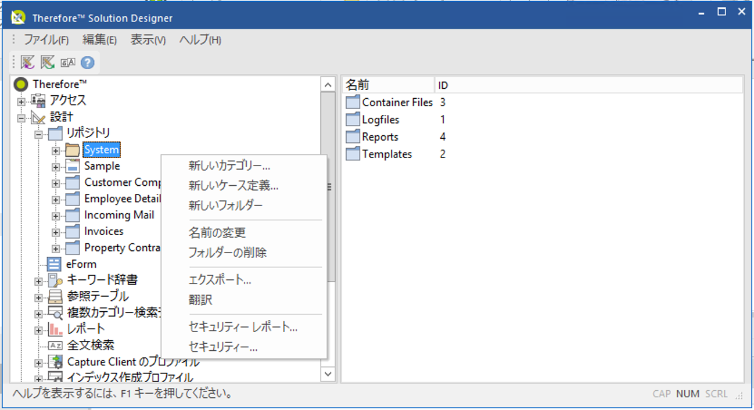Expand the Invoices tree node
Image resolution: width=754 pixels, height=410 pixels.
click(56, 232)
